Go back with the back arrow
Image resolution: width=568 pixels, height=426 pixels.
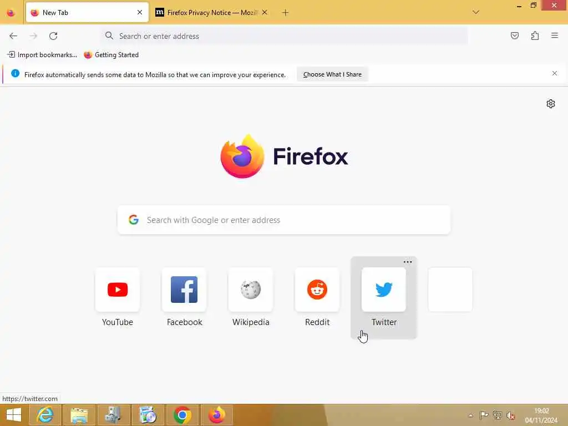tap(13, 36)
